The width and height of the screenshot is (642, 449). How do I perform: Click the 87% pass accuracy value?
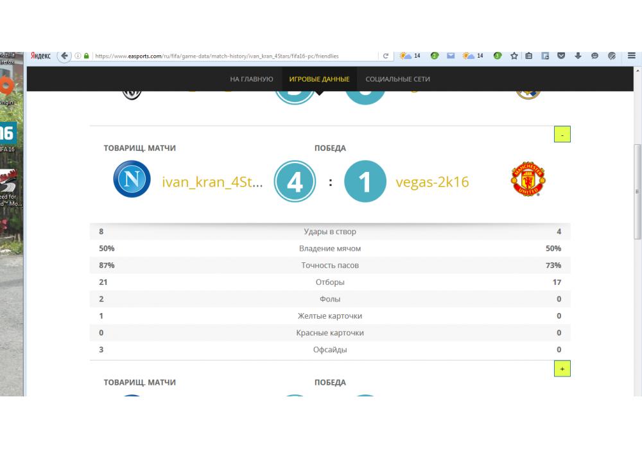click(x=107, y=265)
